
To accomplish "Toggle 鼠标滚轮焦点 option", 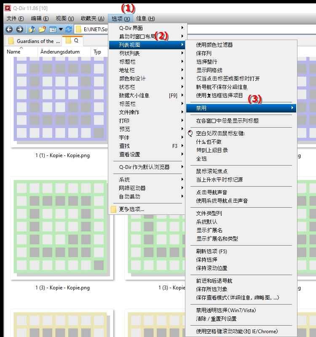I will (x=241, y=171).
